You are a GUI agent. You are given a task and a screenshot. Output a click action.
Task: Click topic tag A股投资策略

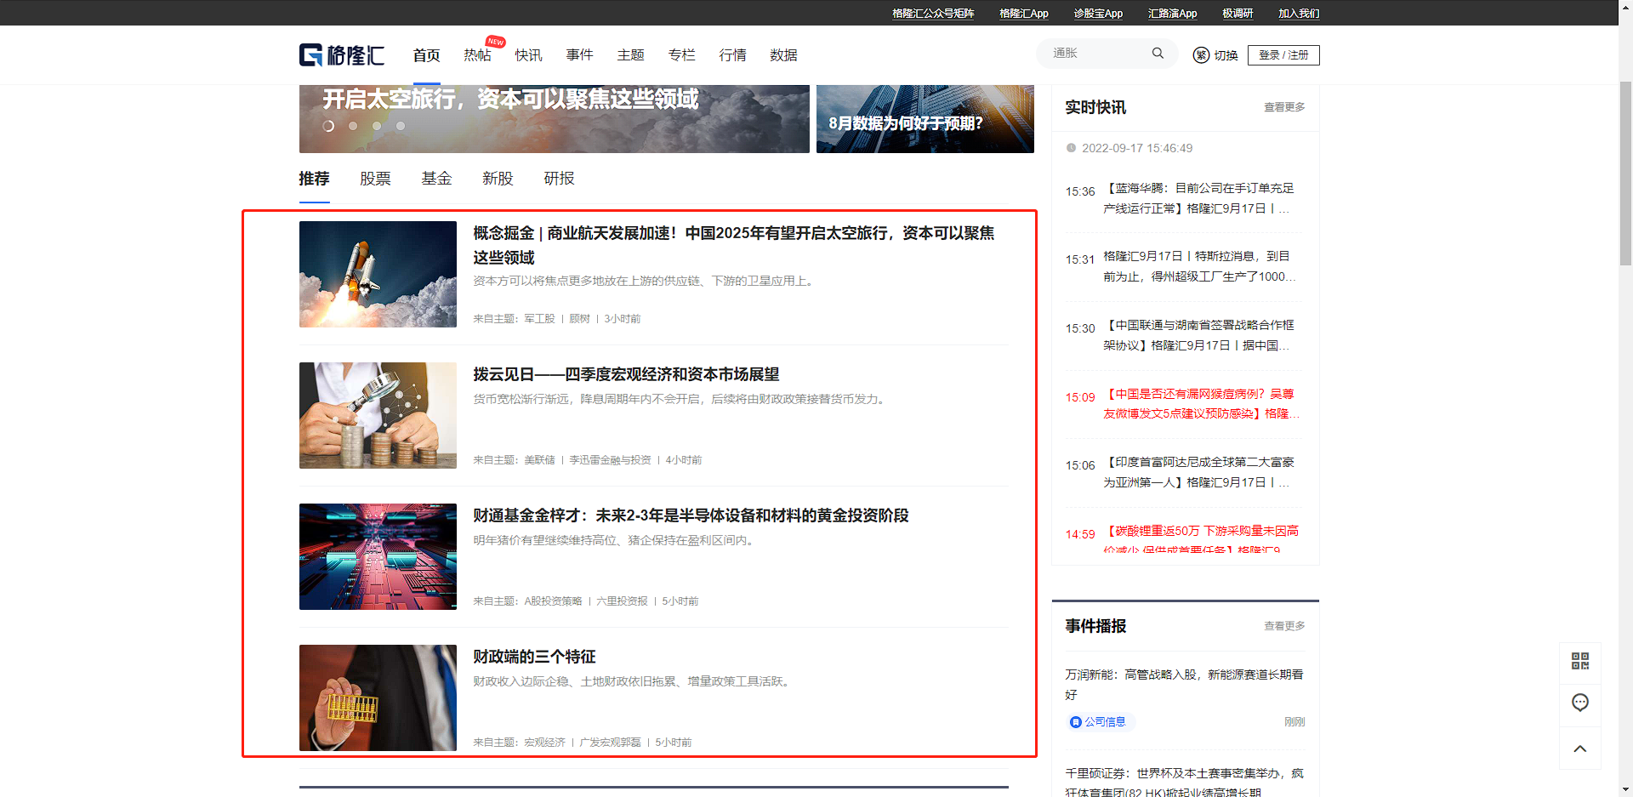pyautogui.click(x=553, y=601)
